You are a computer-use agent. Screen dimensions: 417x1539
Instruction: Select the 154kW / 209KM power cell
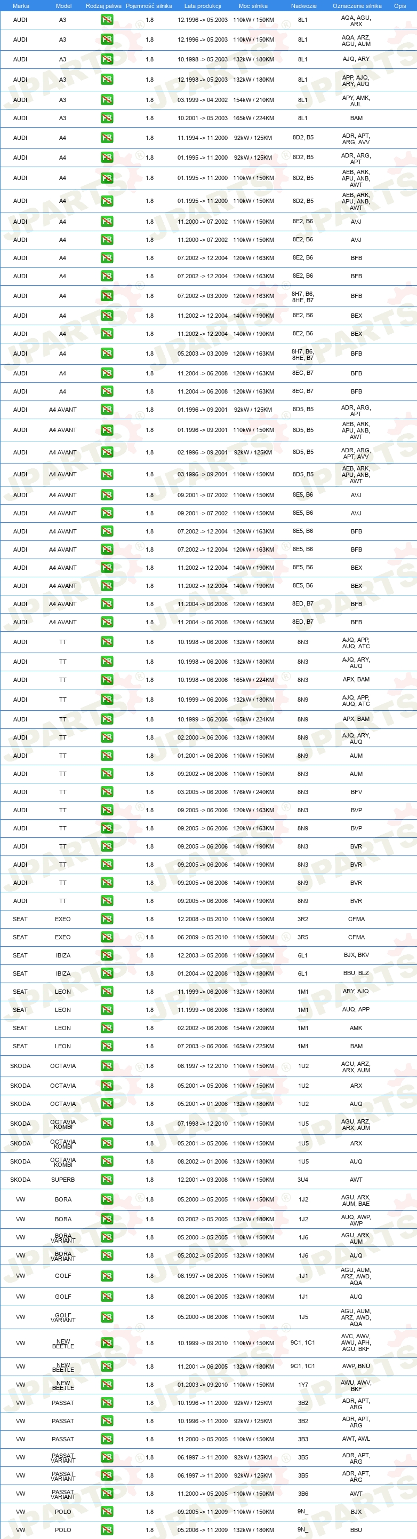pos(253,1027)
